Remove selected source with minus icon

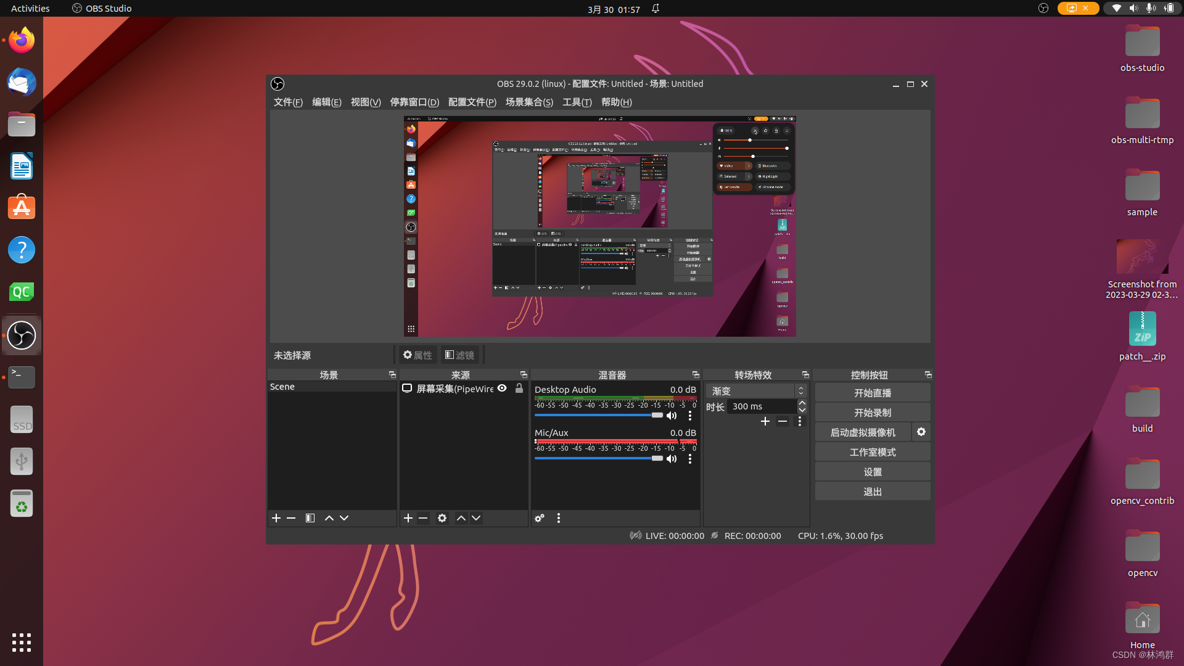coord(423,518)
